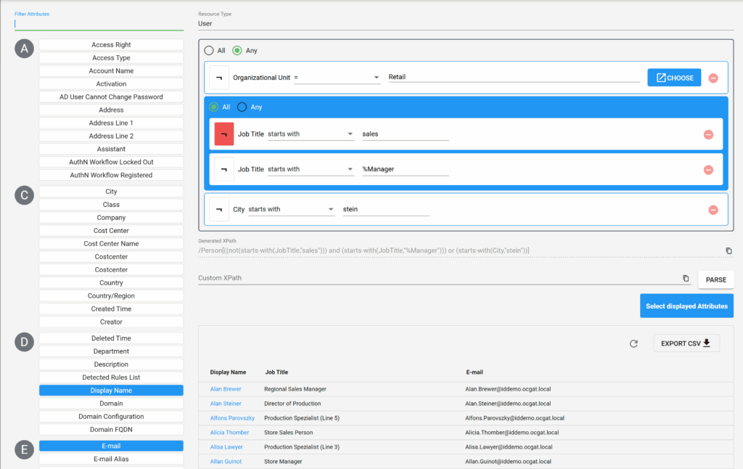Deselect the highlighted Display Name attribute
Image resolution: width=743 pixels, height=469 pixels.
coord(111,391)
